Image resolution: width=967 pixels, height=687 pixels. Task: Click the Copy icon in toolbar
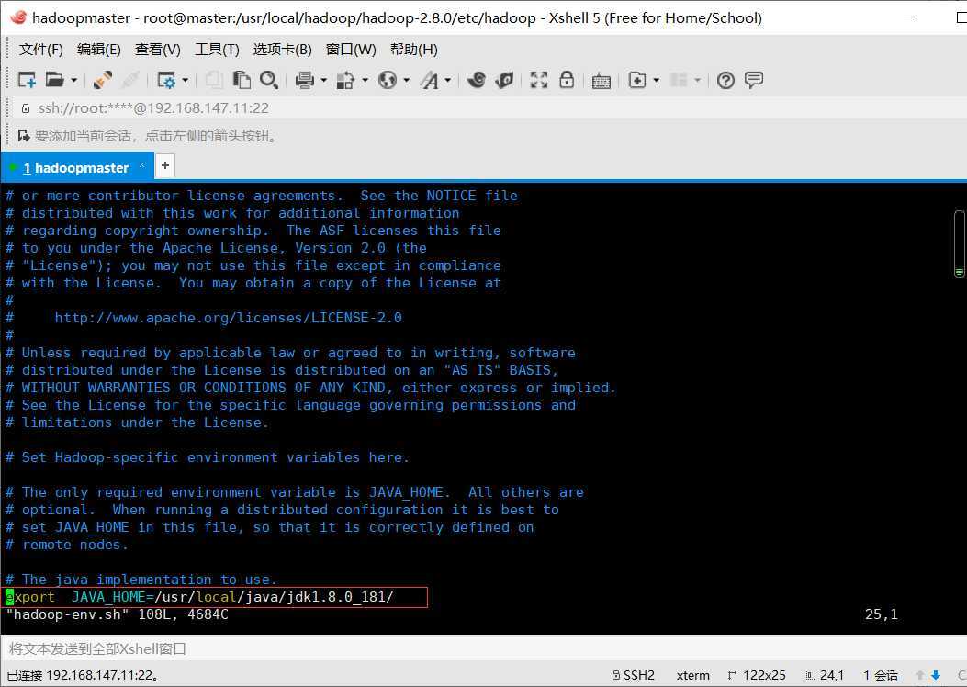(214, 80)
